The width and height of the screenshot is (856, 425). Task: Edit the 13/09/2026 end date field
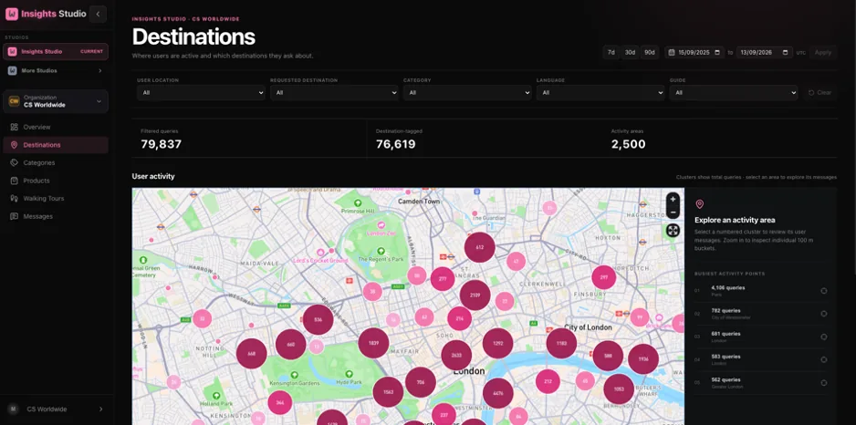[x=765, y=52]
